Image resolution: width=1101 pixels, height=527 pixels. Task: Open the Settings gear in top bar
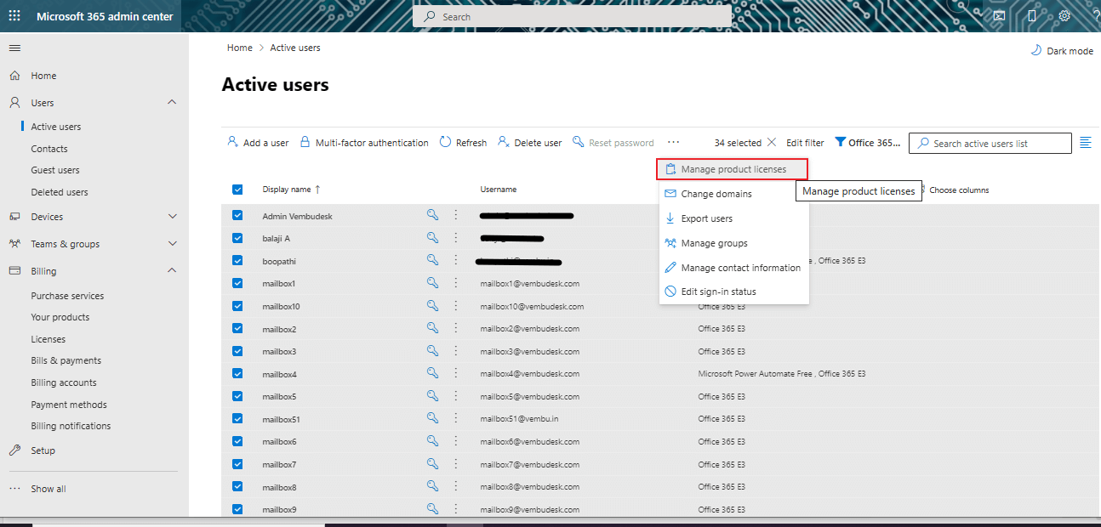click(x=1064, y=16)
